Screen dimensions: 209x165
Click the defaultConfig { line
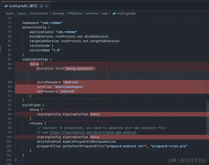point(36,27)
